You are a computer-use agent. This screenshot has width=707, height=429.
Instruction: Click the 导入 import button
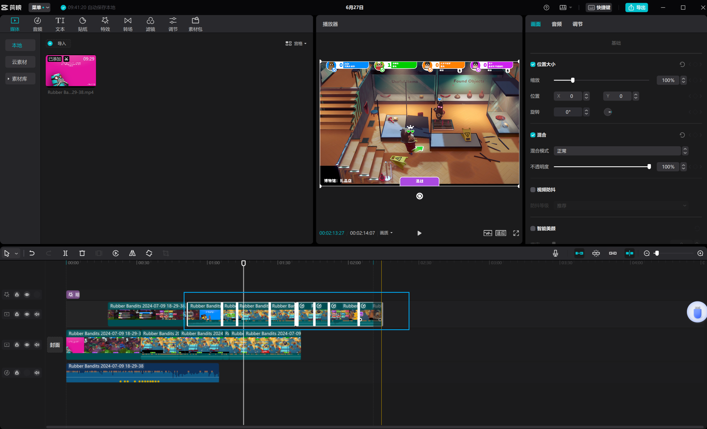pos(58,43)
